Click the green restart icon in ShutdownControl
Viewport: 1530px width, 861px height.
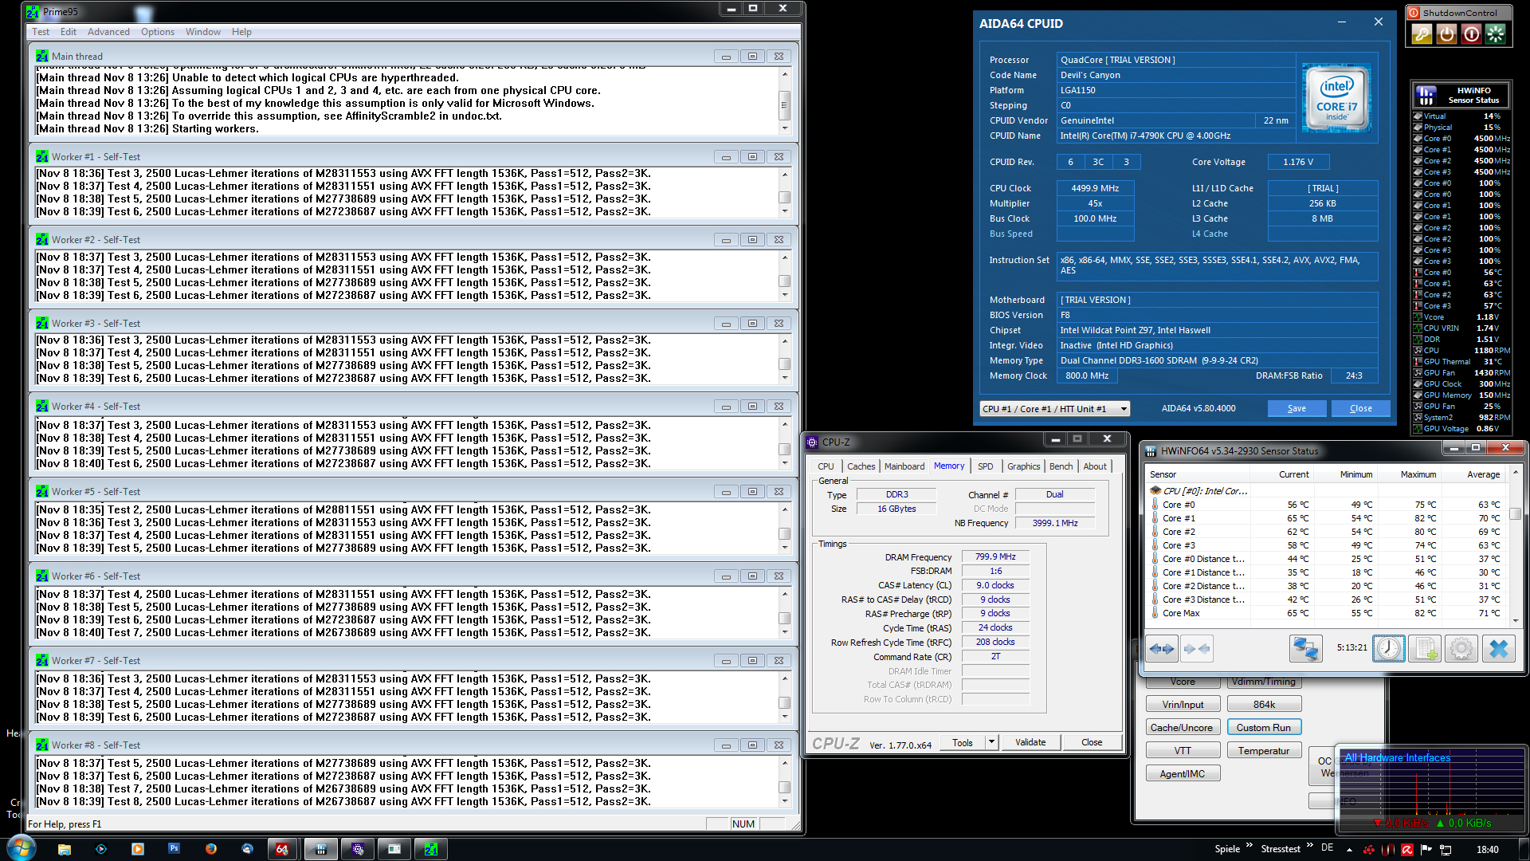[x=1496, y=33]
